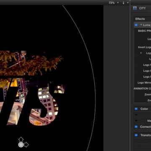The height and width of the screenshot is (151, 151).
Task: Click the Logo Mirror parameter label
Action: (144, 83)
